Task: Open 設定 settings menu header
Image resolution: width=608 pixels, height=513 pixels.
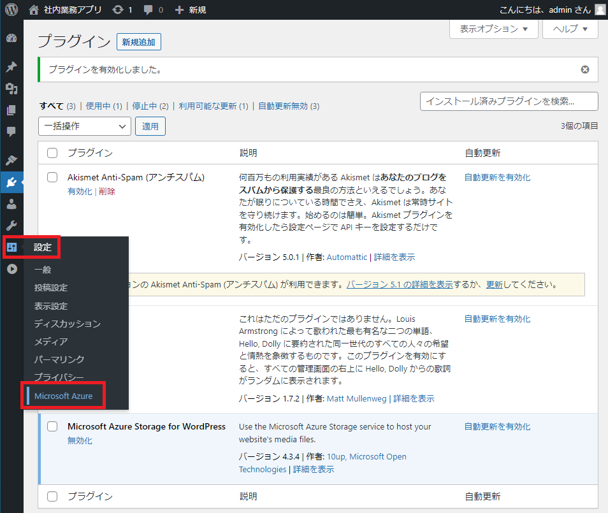Action: [43, 247]
